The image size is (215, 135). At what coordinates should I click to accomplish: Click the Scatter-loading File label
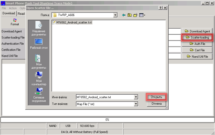click(x=13, y=38)
